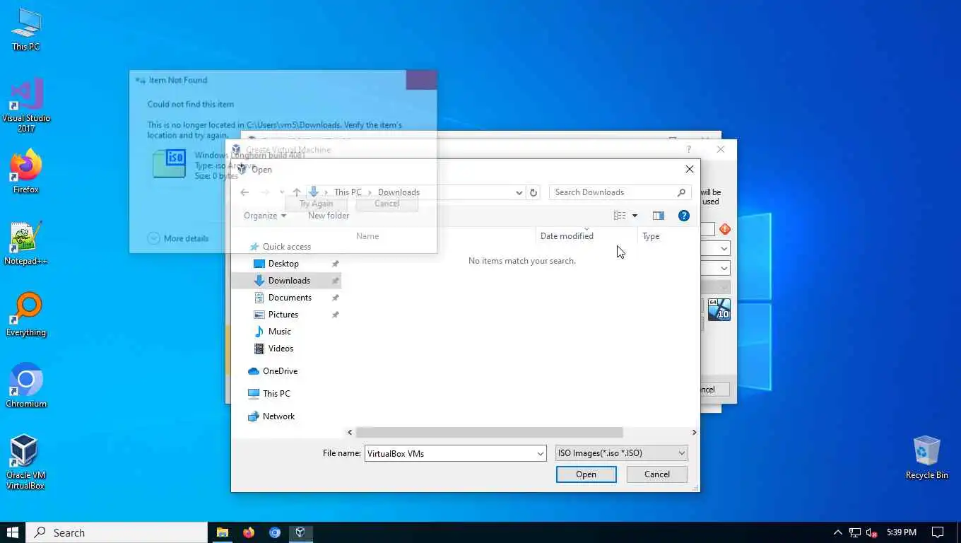Switch to Firefox on the taskbar
The image size is (961, 543).
point(249,532)
